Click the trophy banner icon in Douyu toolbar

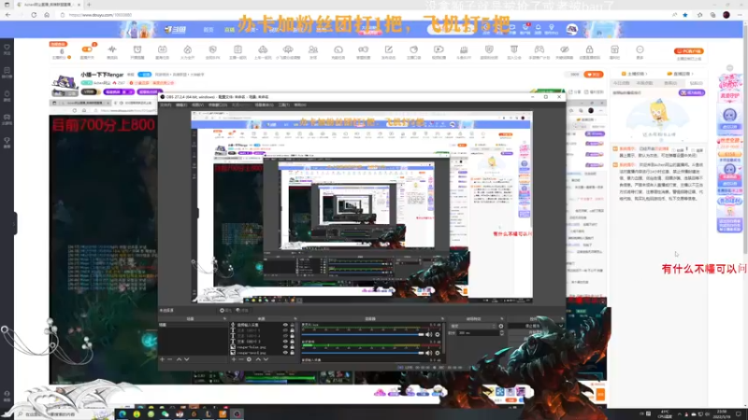[513, 49]
